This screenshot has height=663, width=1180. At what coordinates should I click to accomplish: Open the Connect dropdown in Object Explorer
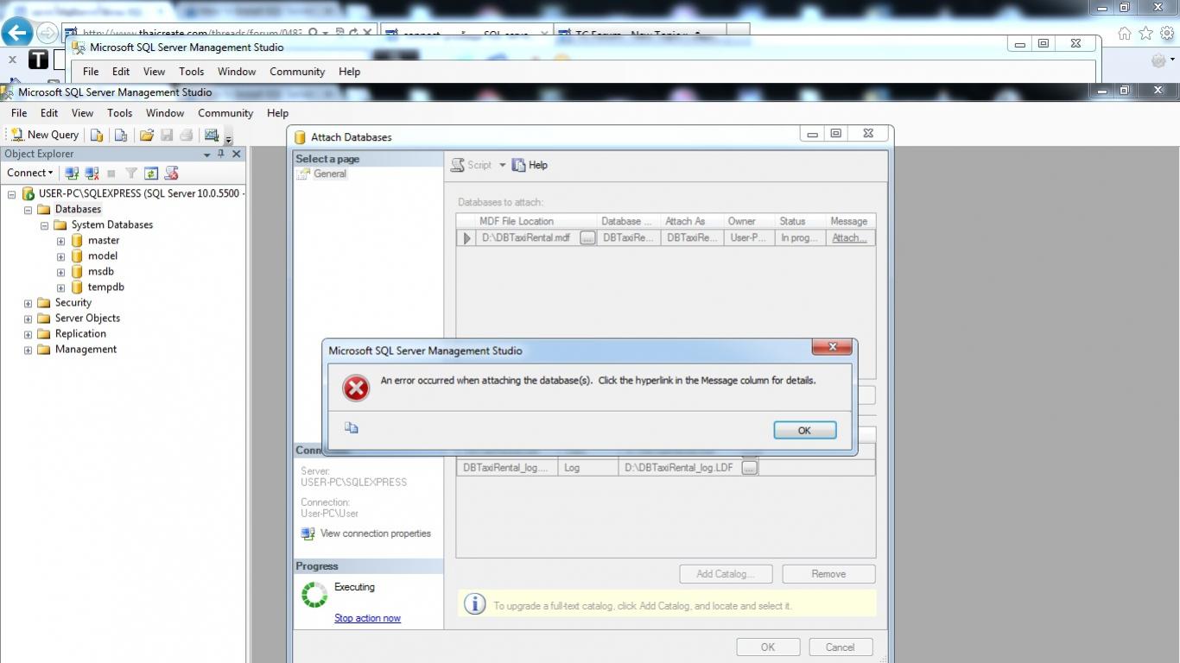click(30, 173)
